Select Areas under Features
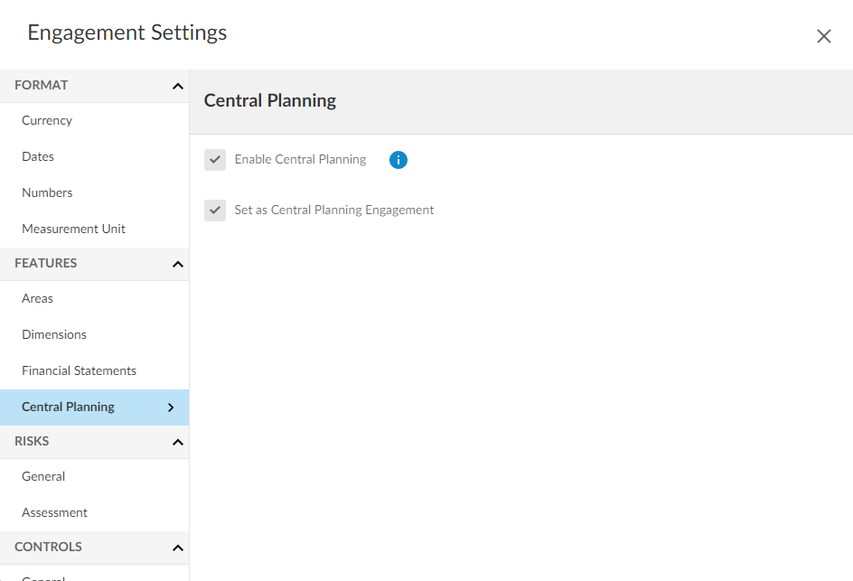853x581 pixels. click(38, 298)
